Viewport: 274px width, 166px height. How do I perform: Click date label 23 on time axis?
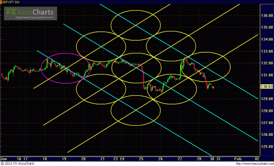tap(115, 159)
